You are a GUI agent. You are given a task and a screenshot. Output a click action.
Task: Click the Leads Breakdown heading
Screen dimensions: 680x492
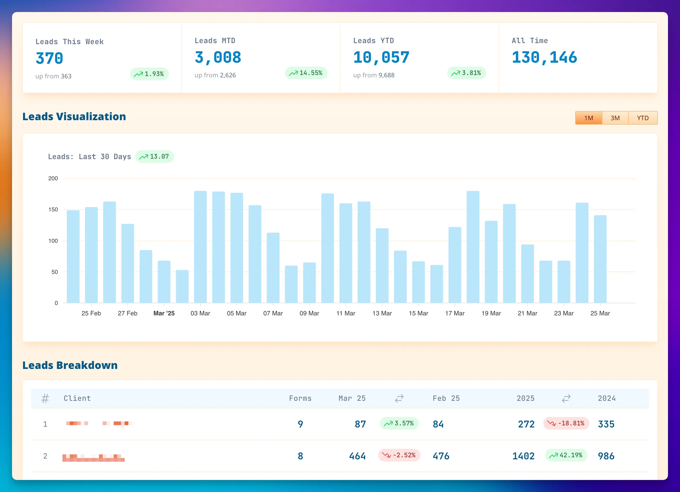pos(70,365)
